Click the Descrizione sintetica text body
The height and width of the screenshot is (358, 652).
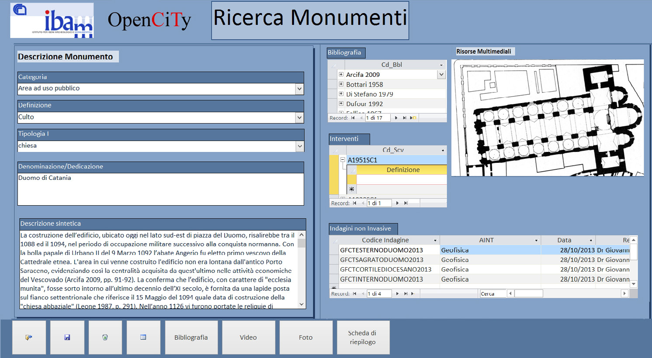click(x=158, y=270)
